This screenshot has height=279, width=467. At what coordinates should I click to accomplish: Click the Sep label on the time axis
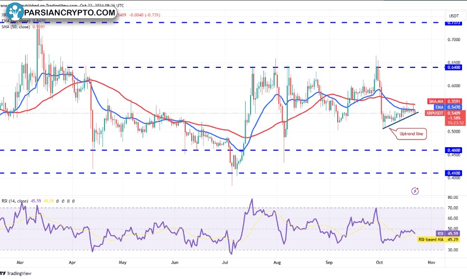[329, 263]
